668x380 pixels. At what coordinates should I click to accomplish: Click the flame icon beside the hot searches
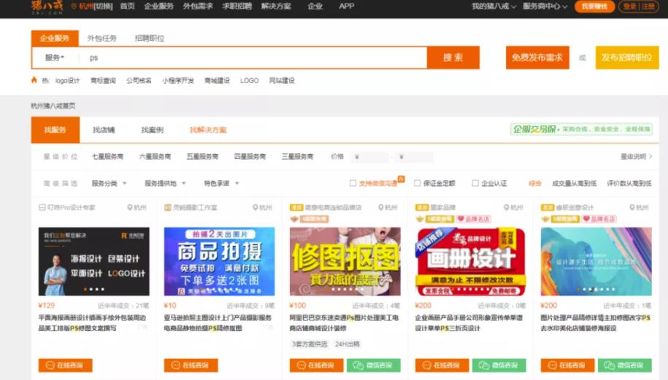click(x=34, y=80)
